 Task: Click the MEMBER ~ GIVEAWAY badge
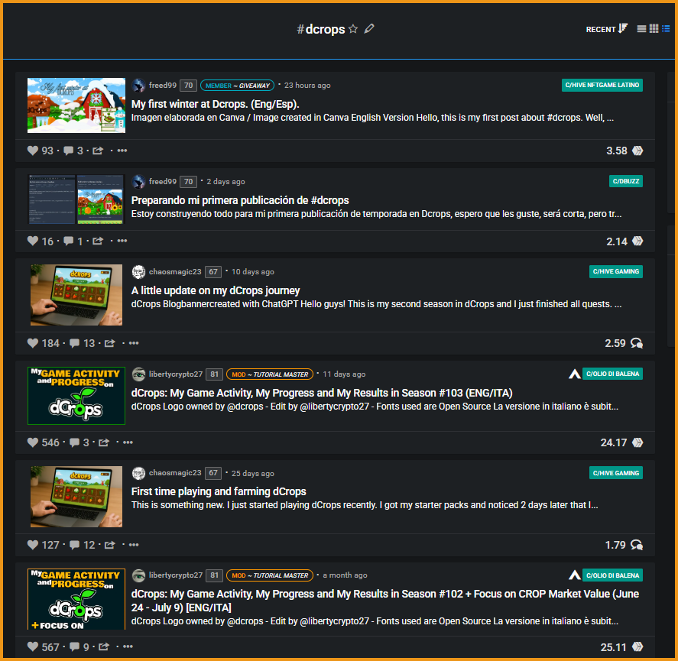click(238, 86)
